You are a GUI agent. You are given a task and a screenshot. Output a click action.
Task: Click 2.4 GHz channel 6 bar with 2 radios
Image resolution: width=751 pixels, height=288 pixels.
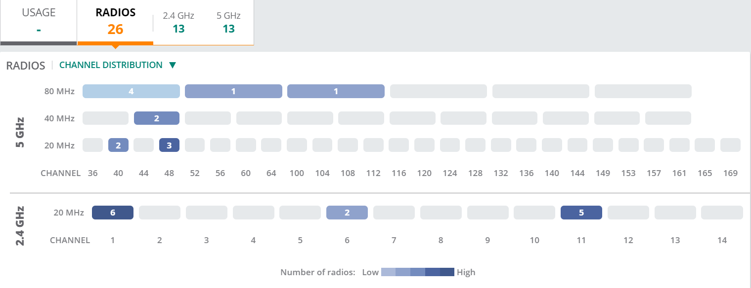pos(347,213)
